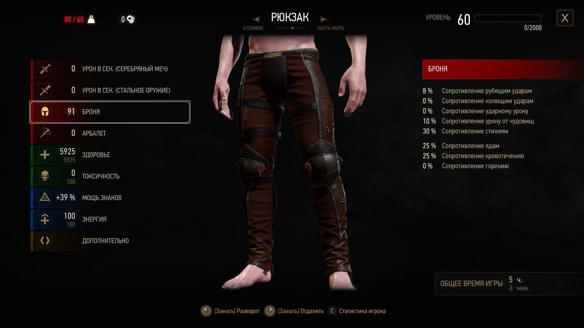
Task: Click the steel weapon damage icon
Action: click(x=45, y=91)
